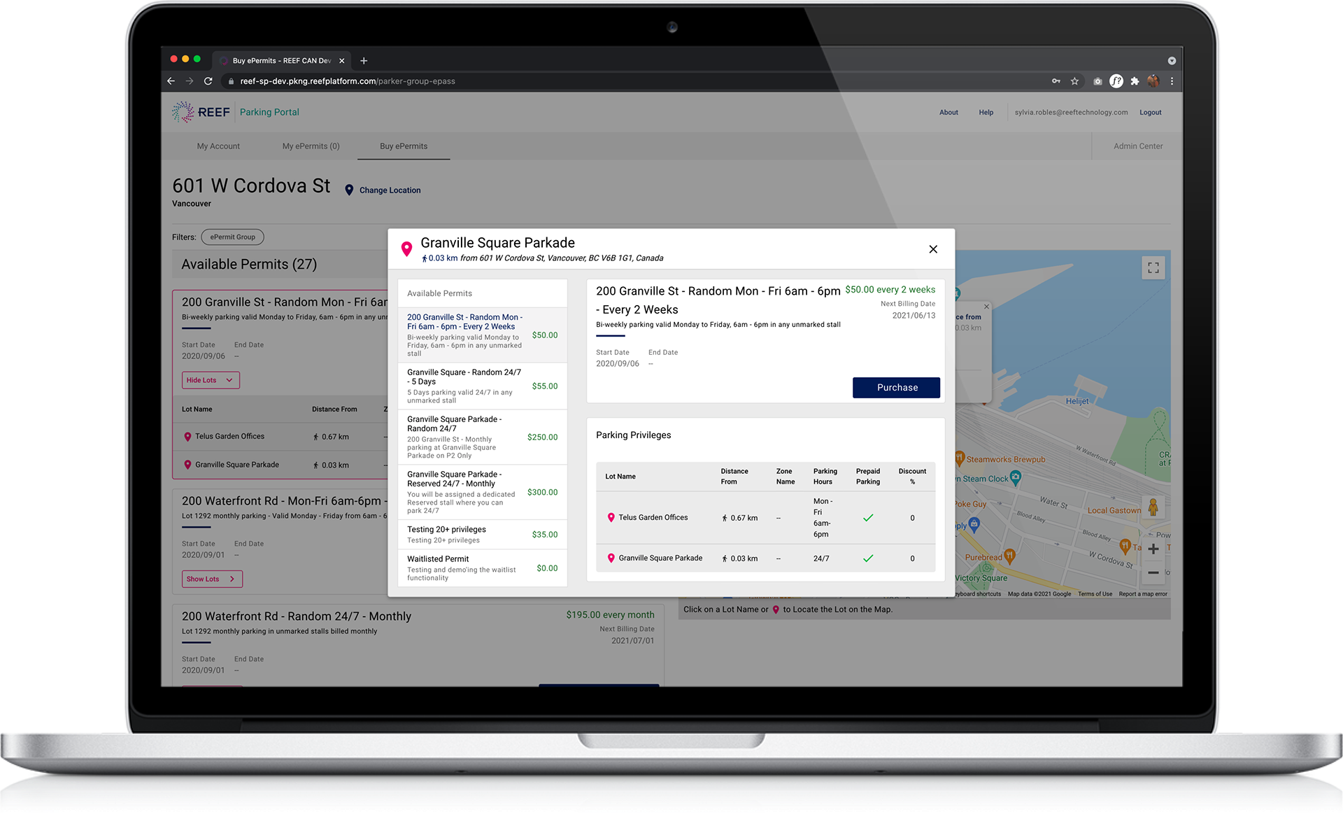Click Change Location link
The height and width of the screenshot is (814, 1343).
(390, 190)
